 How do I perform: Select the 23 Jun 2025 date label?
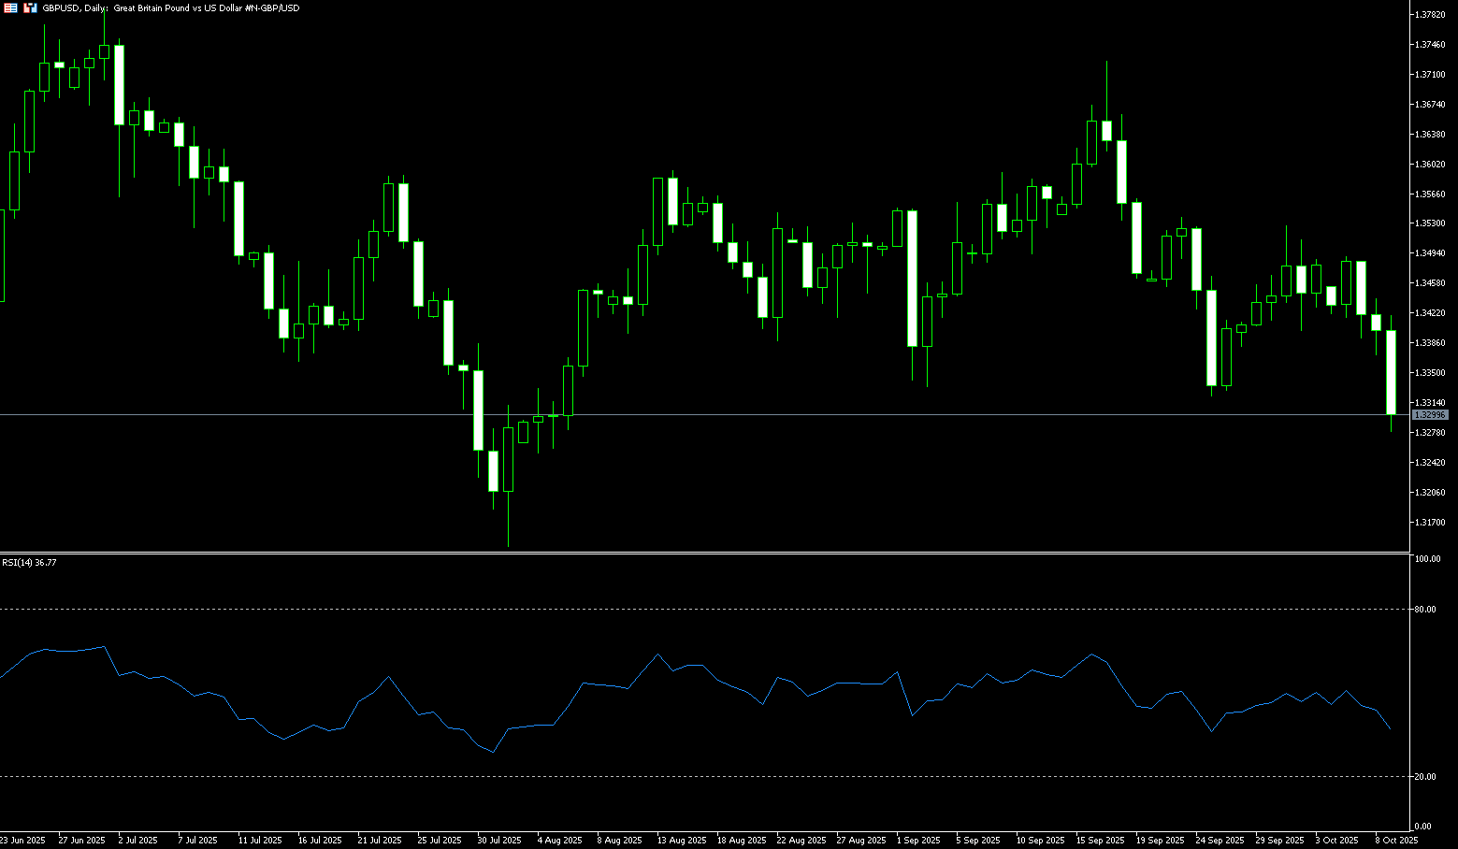pos(22,841)
